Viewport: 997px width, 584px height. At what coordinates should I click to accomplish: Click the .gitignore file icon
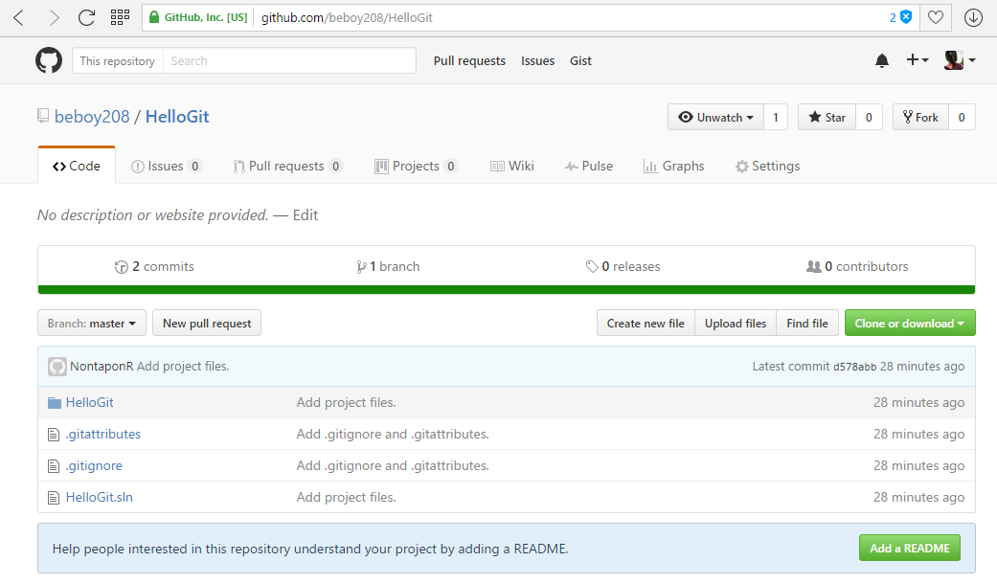coord(54,466)
